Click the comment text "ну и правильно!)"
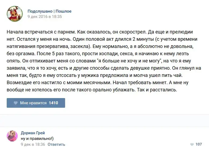Viewport: 209px width, 149px height. coord(37,139)
